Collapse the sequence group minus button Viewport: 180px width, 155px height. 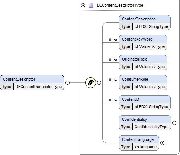99,83
